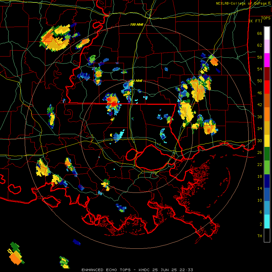The image size is (272, 272).
Task: Click the cyan legend swatch
Action: (x=267, y=222)
